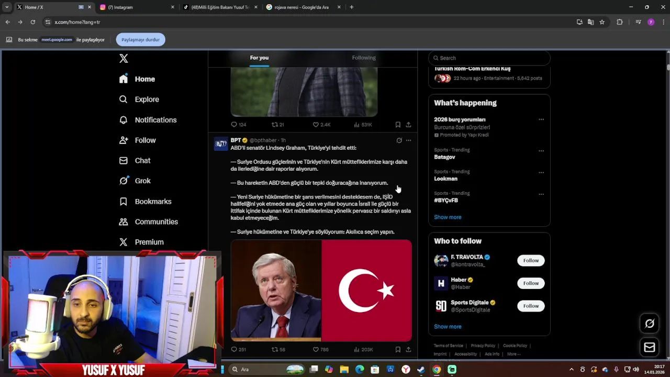
Task: Close the Instagram browser tab
Action: [x=173, y=7]
